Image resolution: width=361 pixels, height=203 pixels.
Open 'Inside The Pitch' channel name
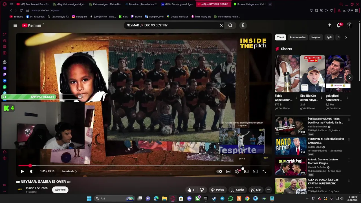(x=37, y=188)
